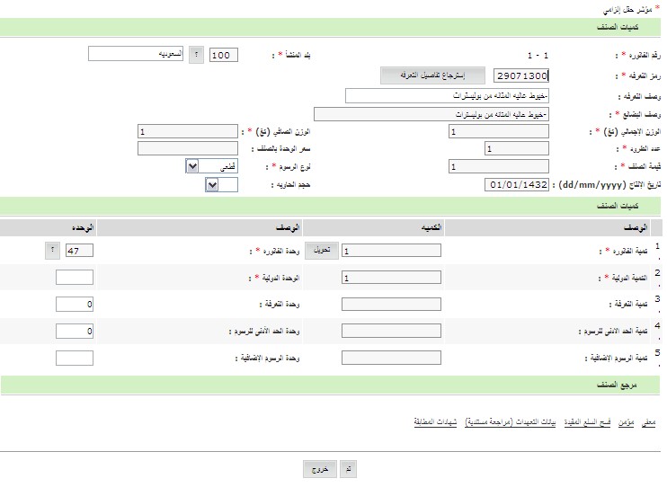Viewport: 667px width, 496px height.
Task: Expand the container size (حجم الحاوية) dropdown
Action: point(212,184)
